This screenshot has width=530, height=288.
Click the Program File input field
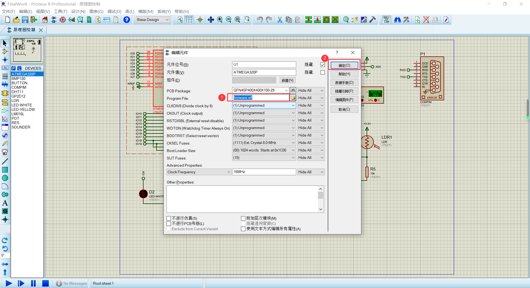pos(261,98)
